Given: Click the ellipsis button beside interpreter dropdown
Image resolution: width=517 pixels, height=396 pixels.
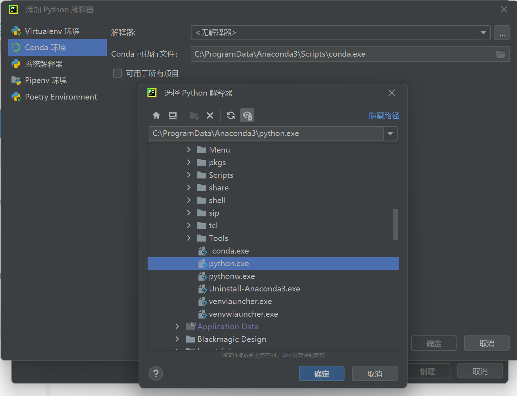Looking at the screenshot, I should coord(502,33).
